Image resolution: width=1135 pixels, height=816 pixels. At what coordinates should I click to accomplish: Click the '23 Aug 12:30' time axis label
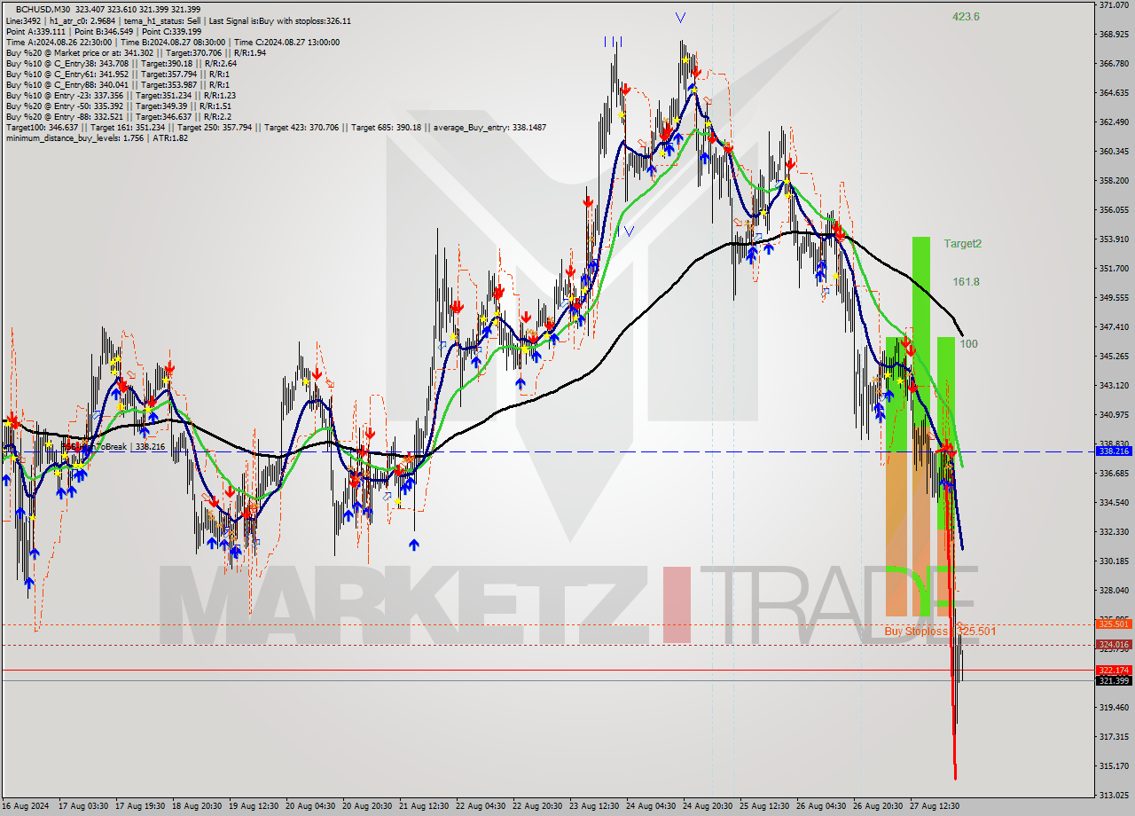pyautogui.click(x=594, y=806)
